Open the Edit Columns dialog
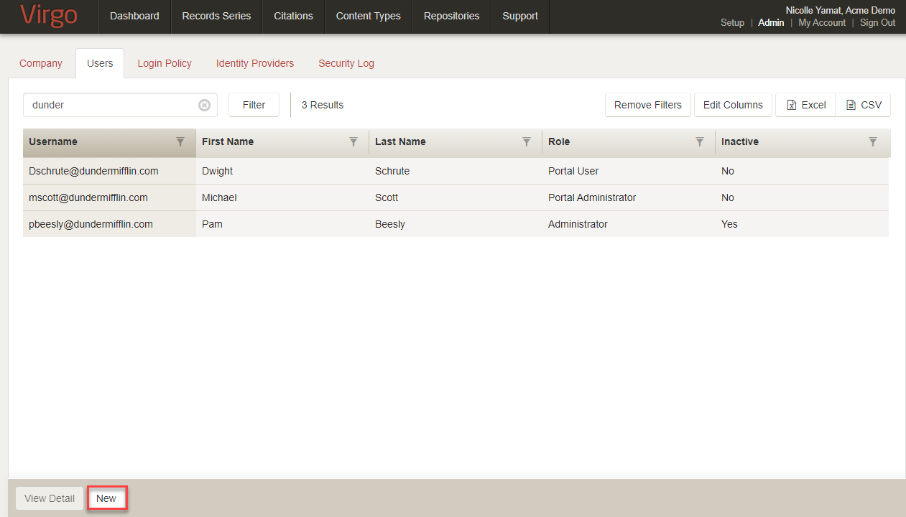 coord(733,104)
